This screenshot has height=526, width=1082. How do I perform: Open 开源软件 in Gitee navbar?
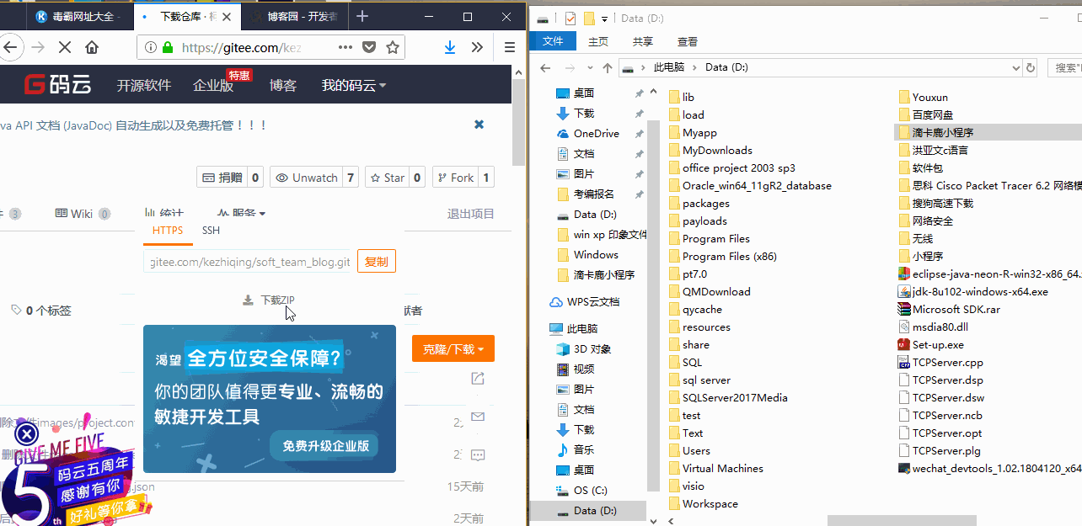click(x=144, y=85)
